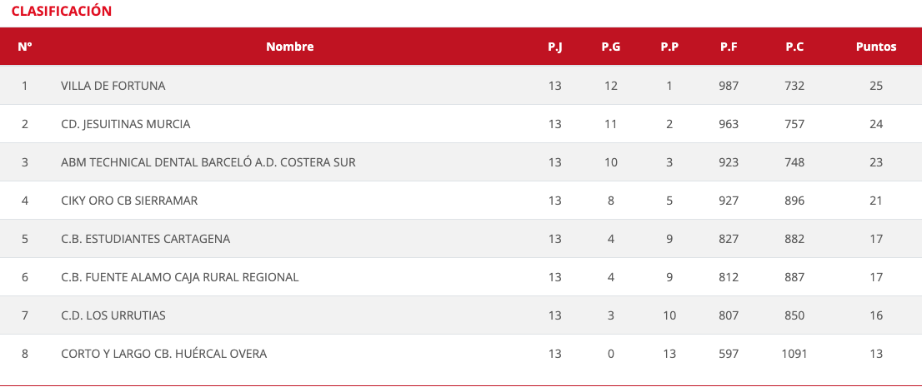Click the P.G column header
The width and height of the screenshot is (922, 387).
(x=611, y=47)
